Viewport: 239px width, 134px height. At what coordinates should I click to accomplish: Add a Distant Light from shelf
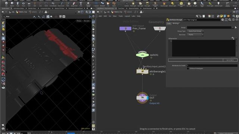click(x=173, y=4)
